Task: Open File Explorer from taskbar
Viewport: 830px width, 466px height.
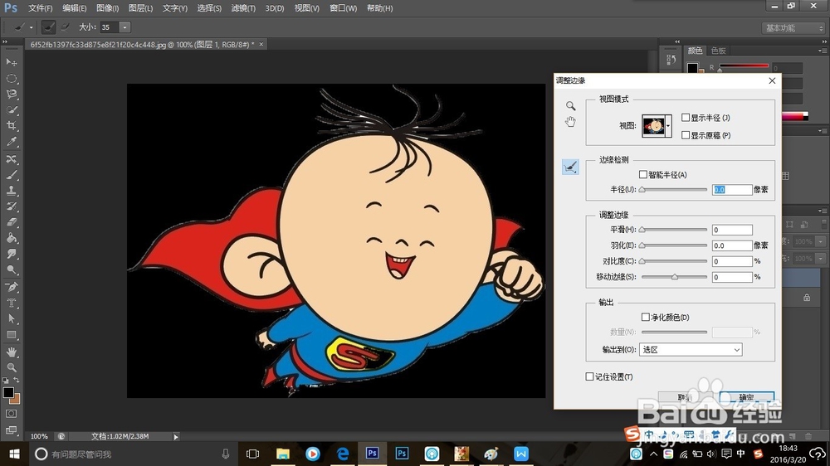Action: [x=283, y=454]
